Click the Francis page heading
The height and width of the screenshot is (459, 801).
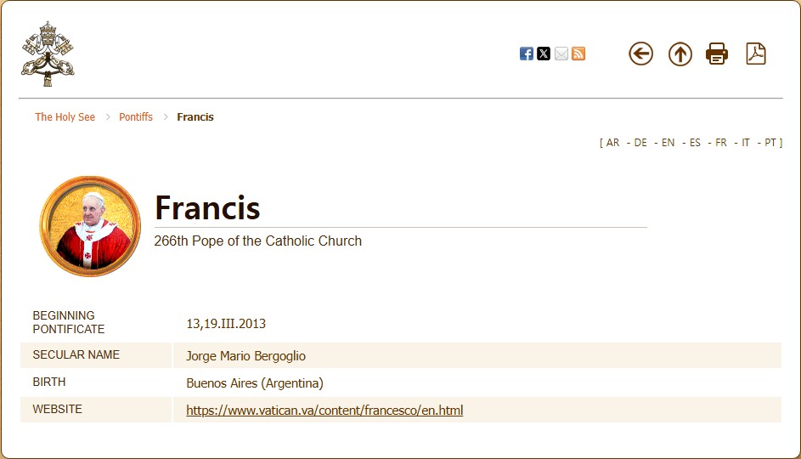coord(207,207)
